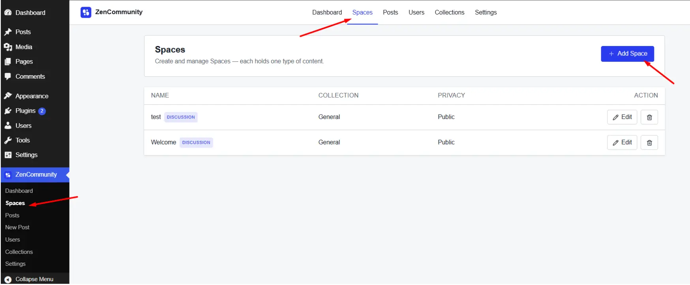This screenshot has width=690, height=285.
Task: Delete the Welcome space via trash icon
Action: coord(649,142)
